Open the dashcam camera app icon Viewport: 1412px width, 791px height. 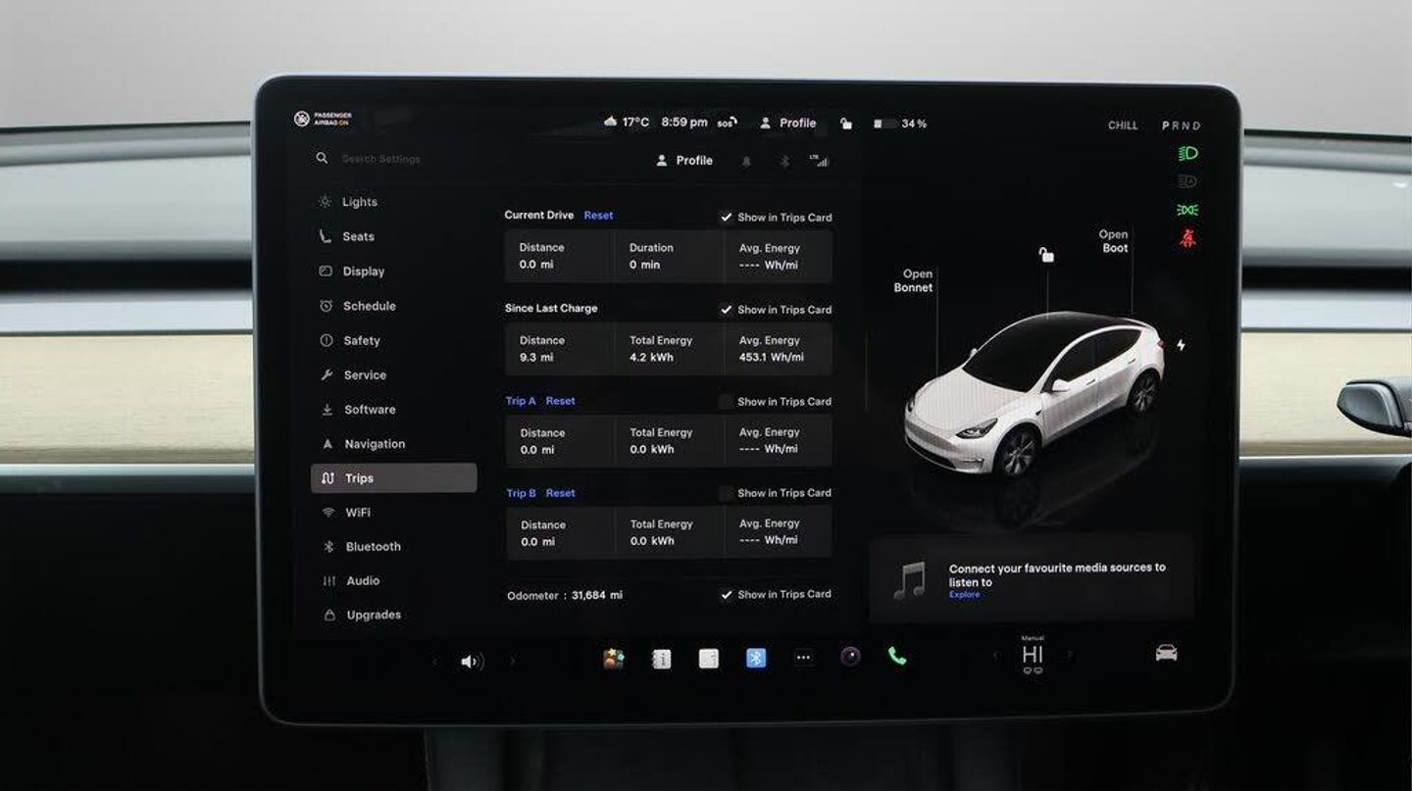click(x=850, y=657)
